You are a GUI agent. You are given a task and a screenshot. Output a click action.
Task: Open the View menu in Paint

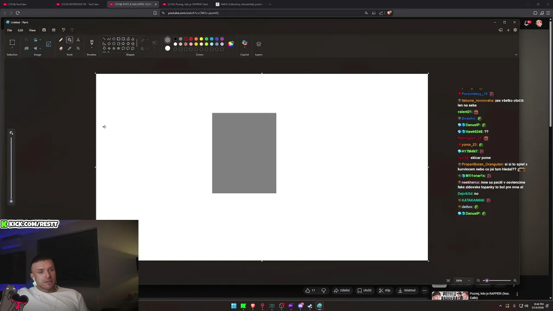(x=32, y=30)
